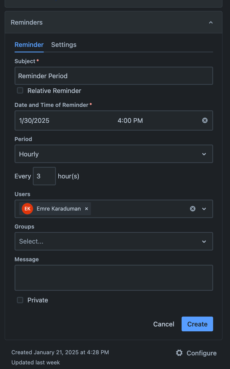The image size is (230, 369).
Task: Switch to the Settings tab
Action: (64, 45)
